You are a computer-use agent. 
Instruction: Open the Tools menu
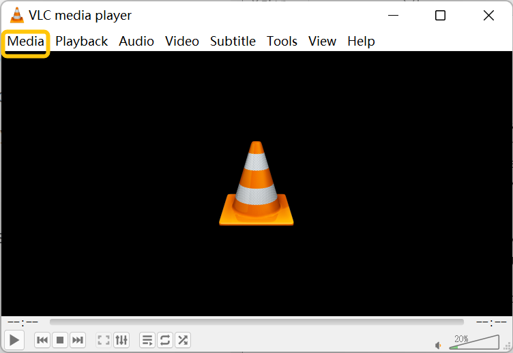(282, 42)
